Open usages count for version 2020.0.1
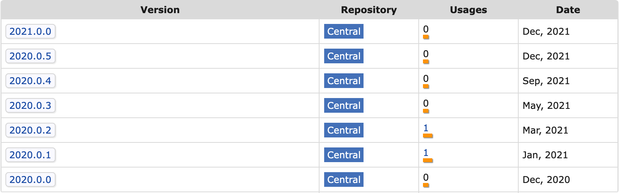Viewport: 619px width, 193px height. (x=426, y=152)
